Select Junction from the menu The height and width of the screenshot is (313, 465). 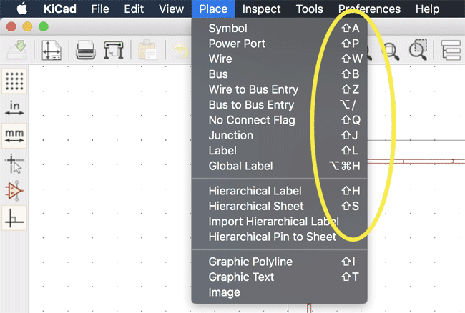click(279, 135)
